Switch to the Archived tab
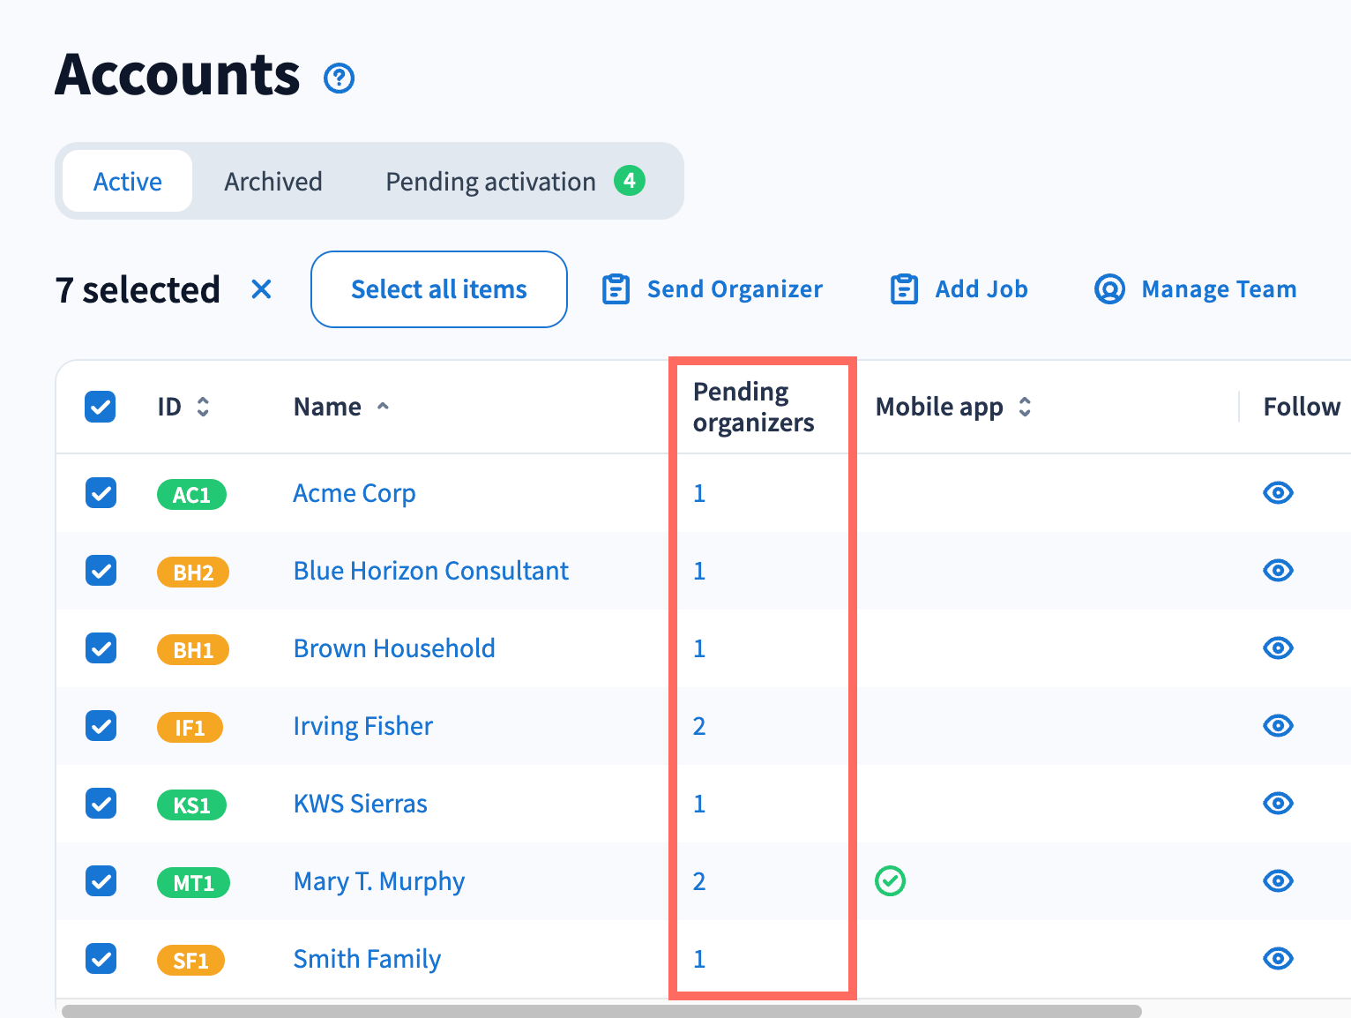Image resolution: width=1351 pixels, height=1018 pixels. click(273, 182)
